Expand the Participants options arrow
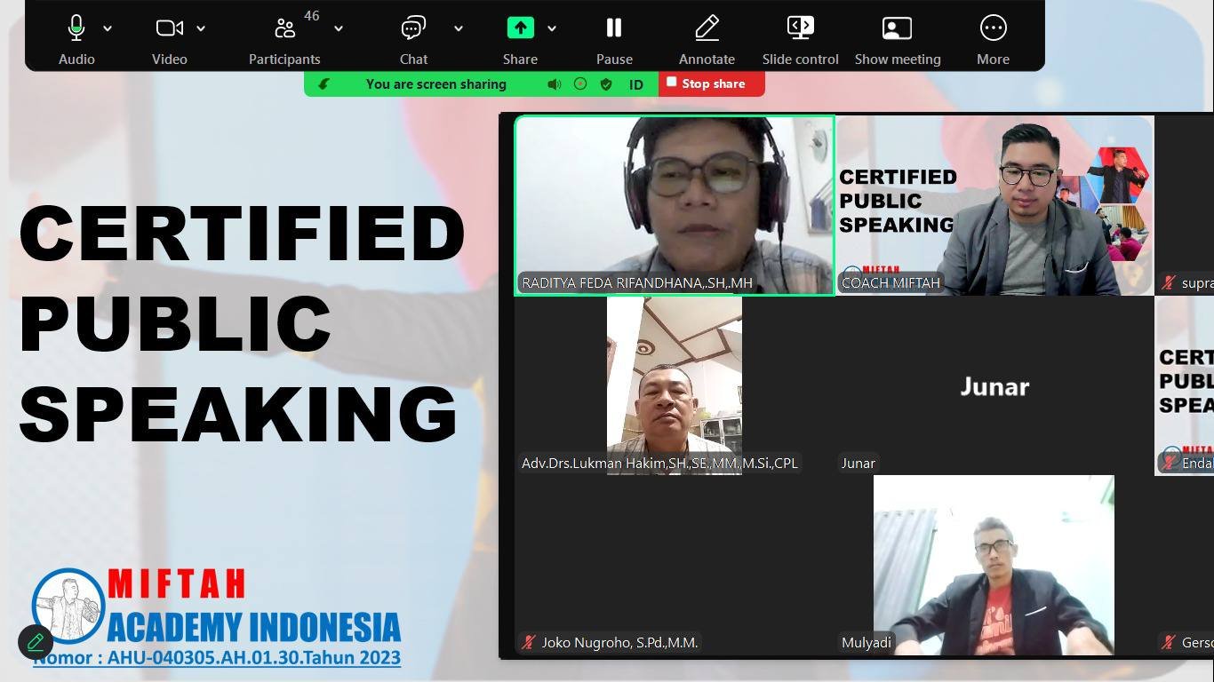This screenshot has width=1214, height=682. (339, 28)
